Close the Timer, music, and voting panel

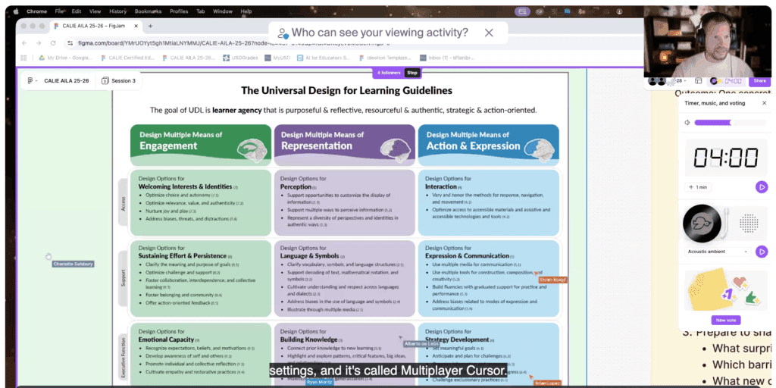(763, 102)
